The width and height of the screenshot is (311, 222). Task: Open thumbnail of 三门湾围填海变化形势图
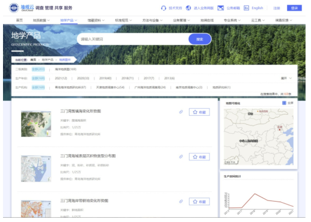point(36,124)
